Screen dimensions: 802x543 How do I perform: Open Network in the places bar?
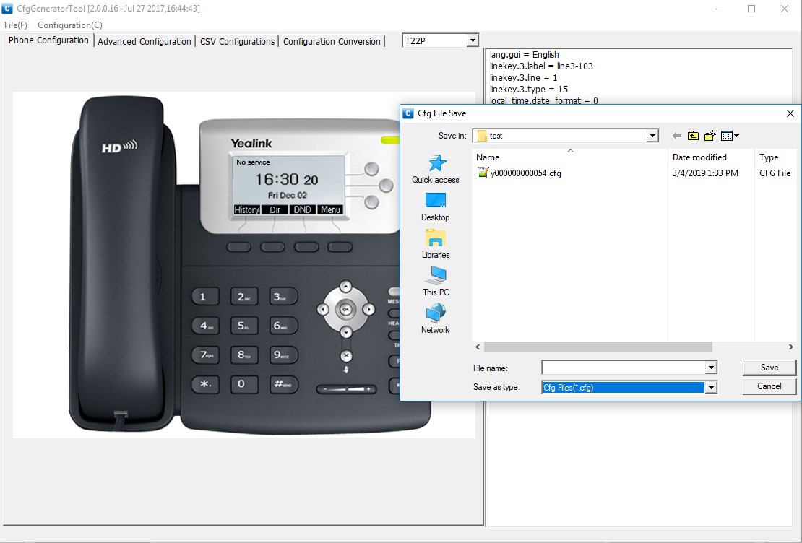point(436,319)
